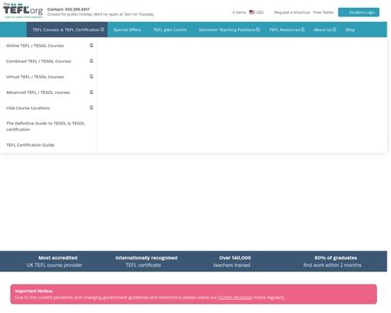Visit the Blog page
Viewport: 391px width, 313px height.
(x=350, y=30)
